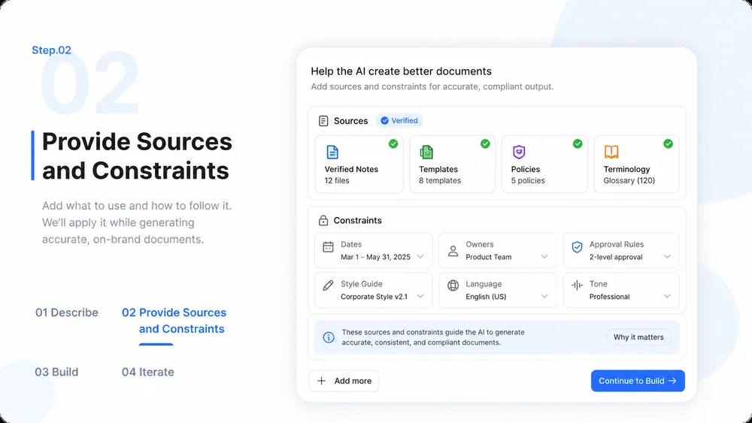Click the plus icon in Add more

coord(322,381)
